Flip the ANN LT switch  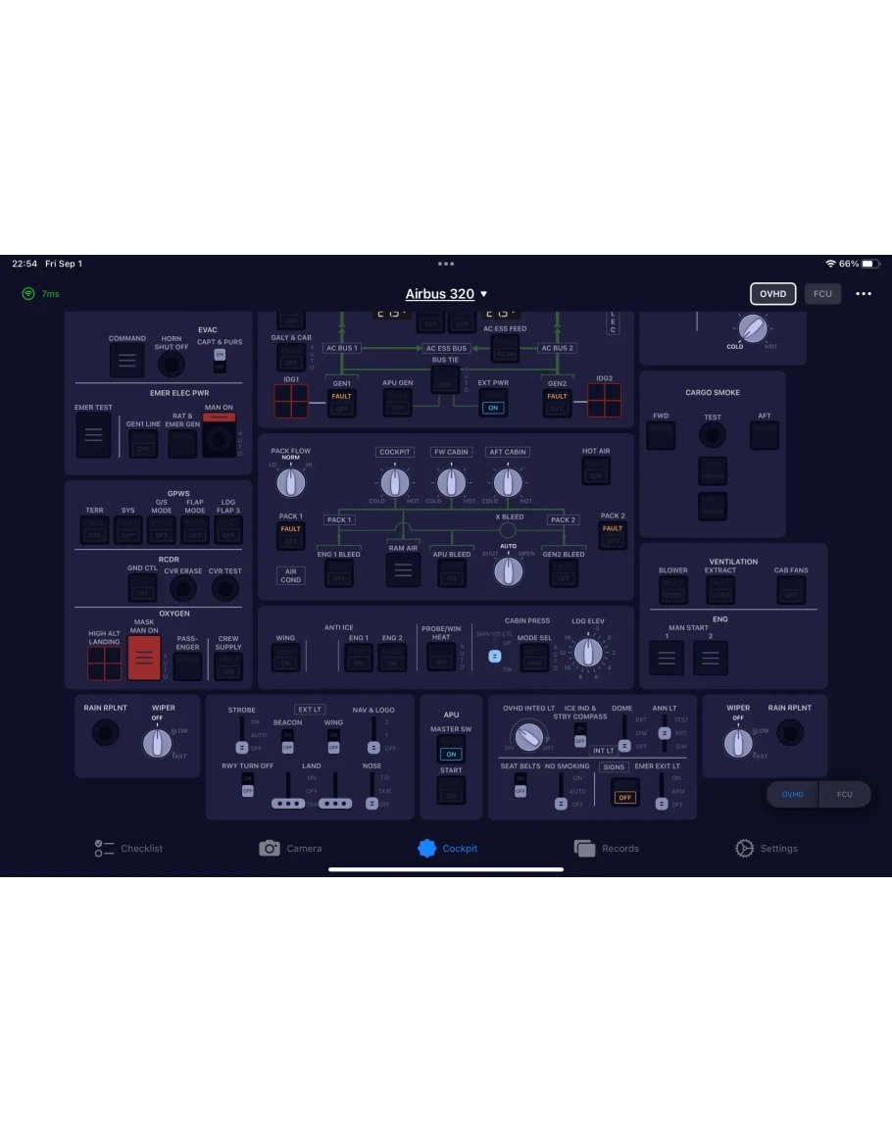[665, 733]
